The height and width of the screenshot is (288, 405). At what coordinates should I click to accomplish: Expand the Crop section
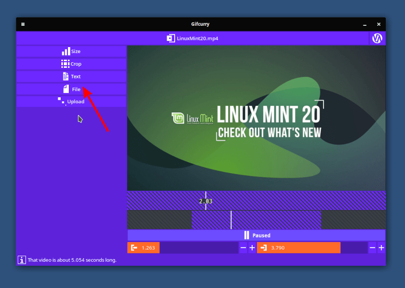(71, 64)
